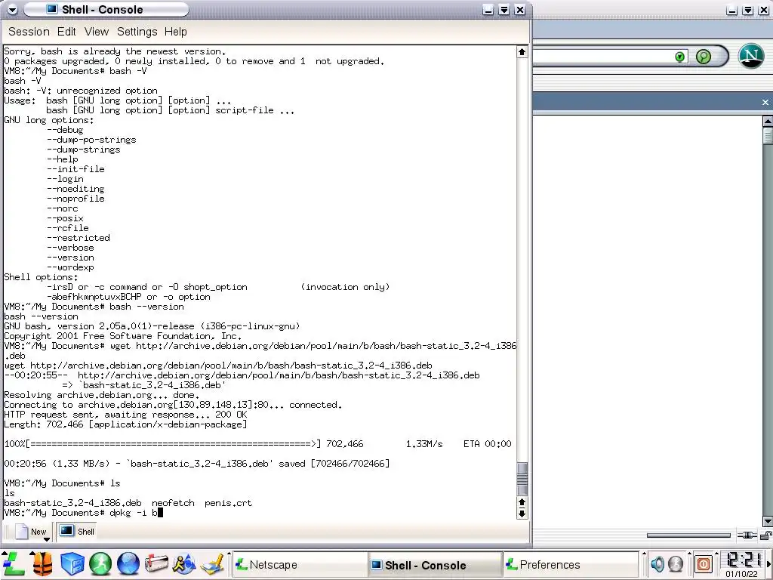The height and width of the screenshot is (580, 773).
Task: Click the Netscape online/offline plug icon
Action: [747, 535]
